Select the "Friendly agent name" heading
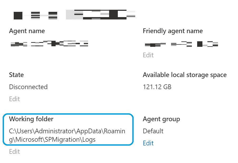Image resolution: width=238 pixels, height=163 pixels. 173,31
